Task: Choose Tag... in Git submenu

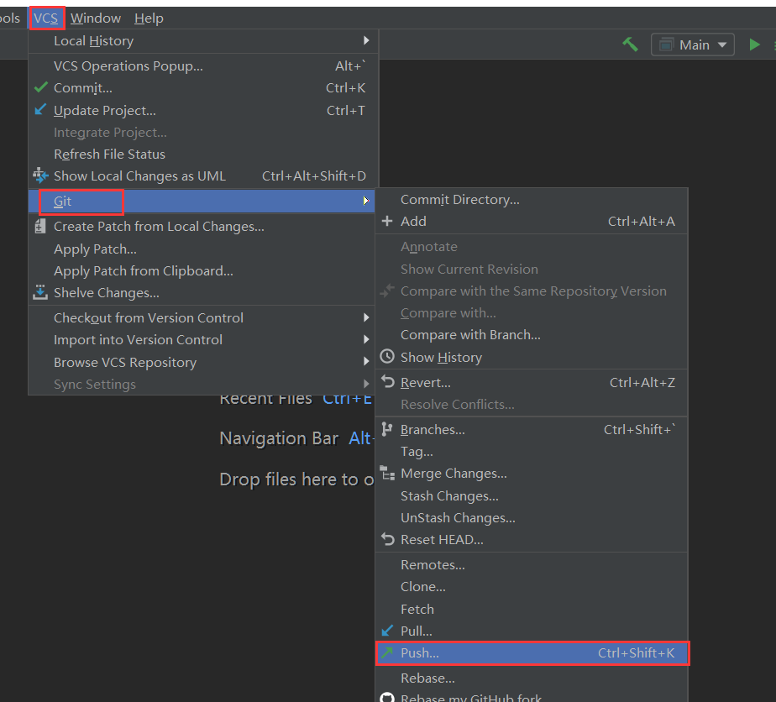Action: (x=532, y=451)
